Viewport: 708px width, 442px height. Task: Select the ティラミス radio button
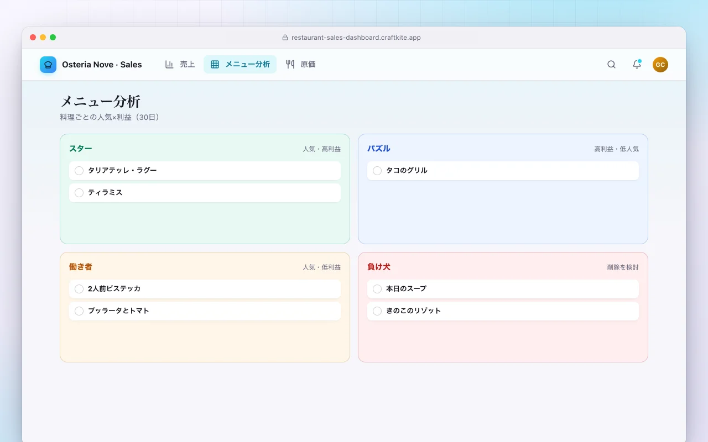(79, 193)
